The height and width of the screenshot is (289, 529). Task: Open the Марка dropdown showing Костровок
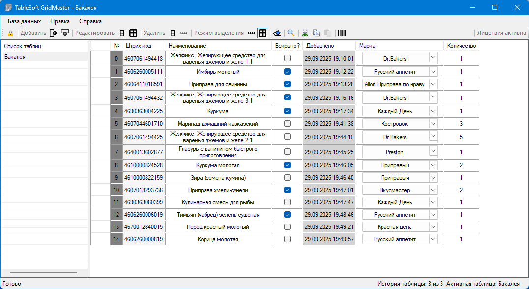433,124
